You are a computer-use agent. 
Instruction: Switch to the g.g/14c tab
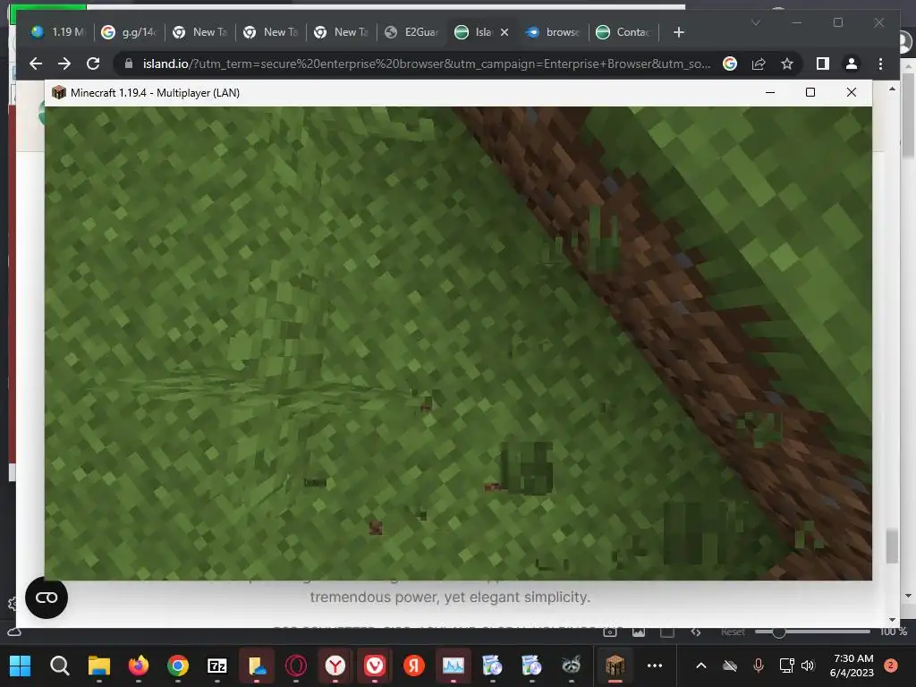131,32
